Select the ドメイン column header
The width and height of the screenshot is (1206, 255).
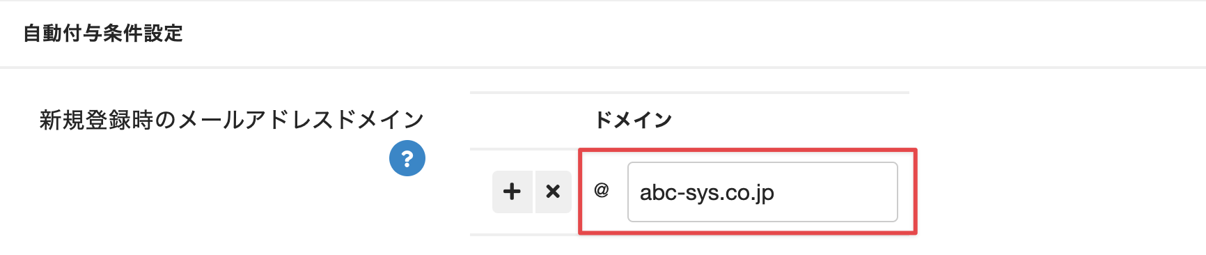point(633,120)
